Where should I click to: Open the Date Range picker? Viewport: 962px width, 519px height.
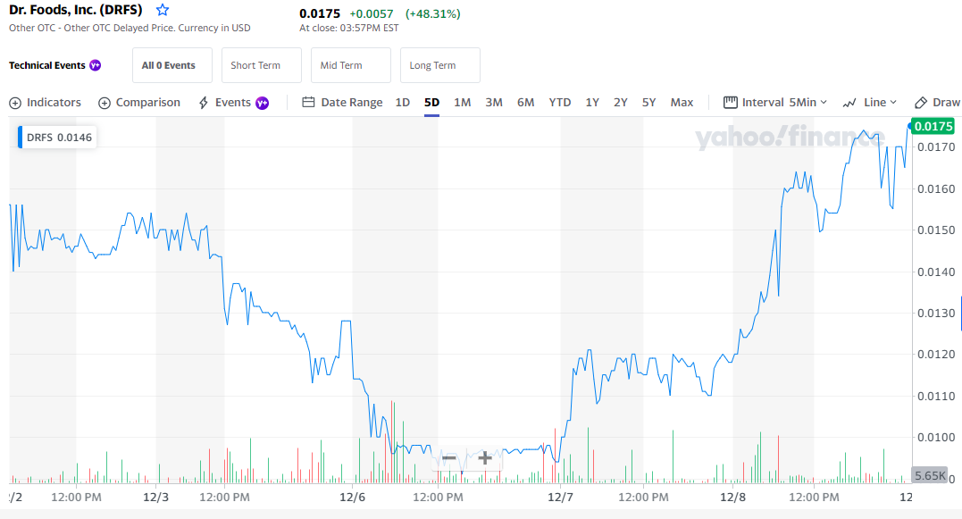click(342, 103)
